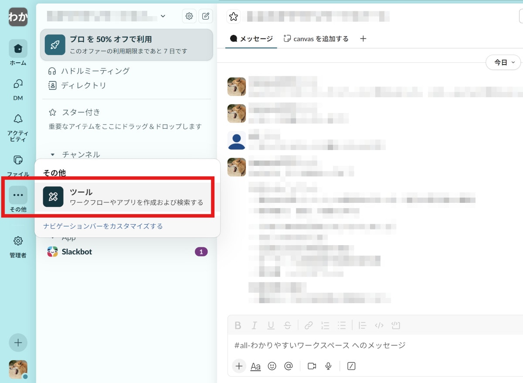Viewport: 523px width, 383px height.
Task: Open the admin gear icon
Action: point(18,241)
